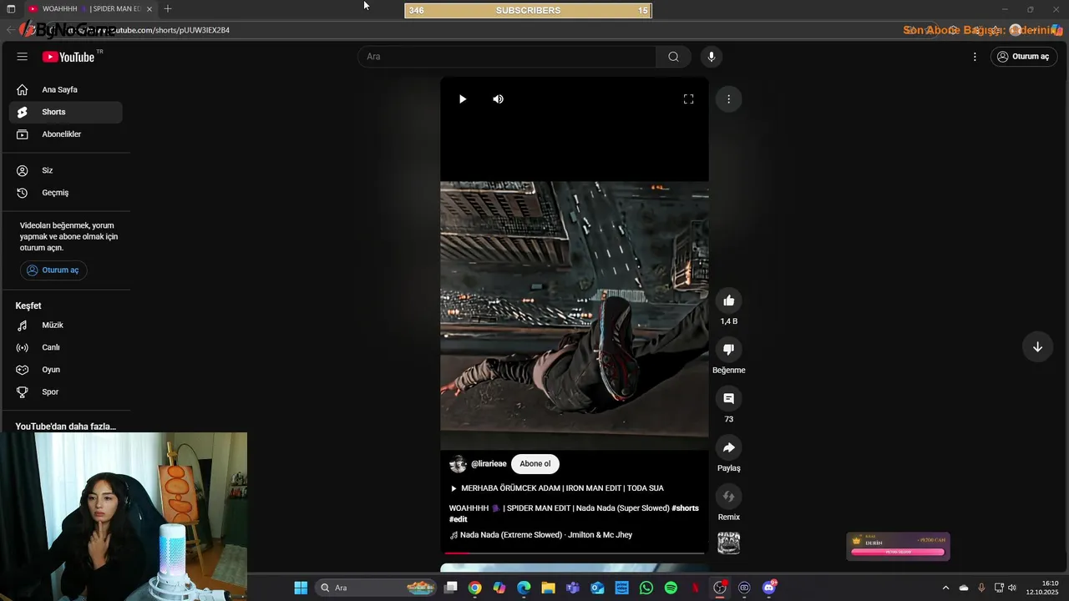The height and width of the screenshot is (601, 1069).
Task: Open Siz section in sidebar
Action: pyautogui.click(x=66, y=170)
